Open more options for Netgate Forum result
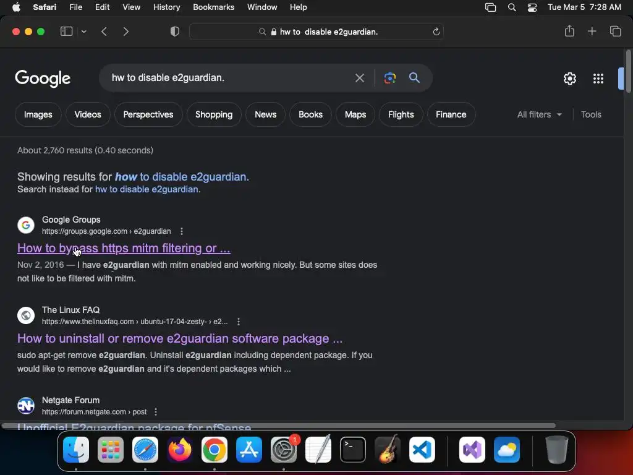Image resolution: width=633 pixels, height=475 pixels. [x=156, y=411]
